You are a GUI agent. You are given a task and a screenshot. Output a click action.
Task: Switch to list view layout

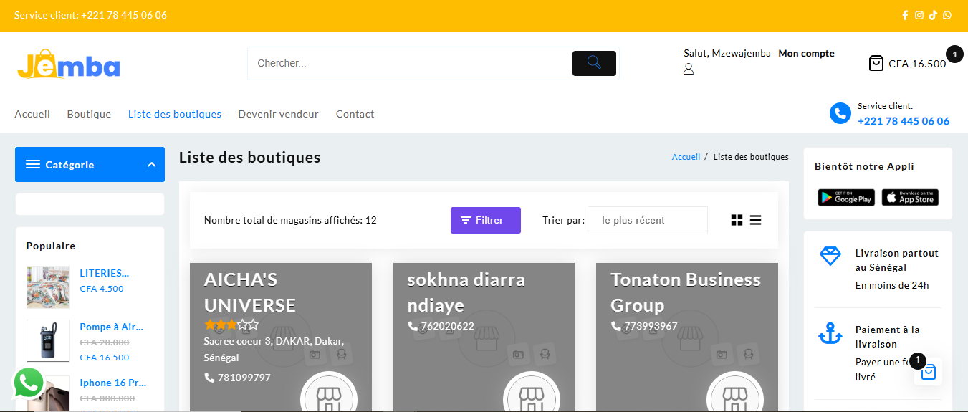click(x=755, y=220)
